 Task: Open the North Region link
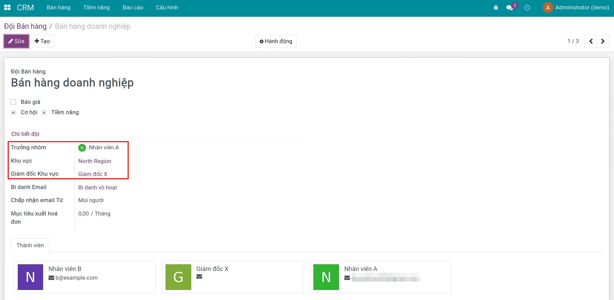coord(95,161)
